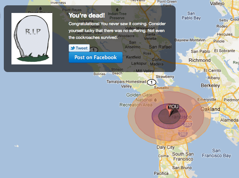The height and width of the screenshot is (178, 239).
Task: Click the Vallejo map label
Action: [x=217, y=4]
